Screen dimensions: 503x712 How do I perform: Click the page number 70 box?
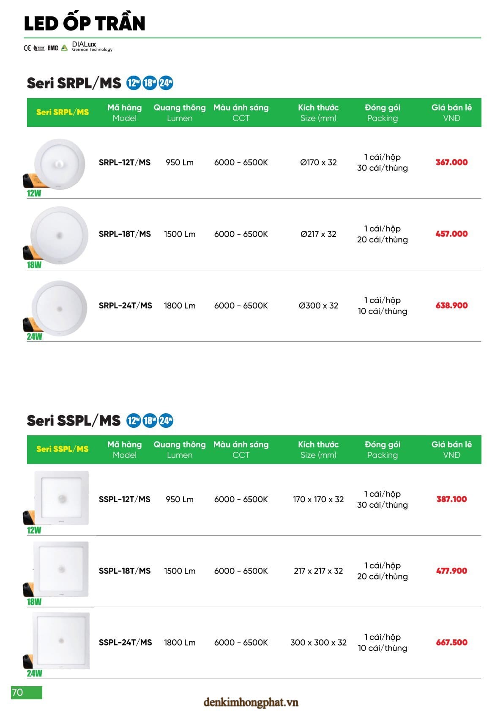click(x=26, y=693)
